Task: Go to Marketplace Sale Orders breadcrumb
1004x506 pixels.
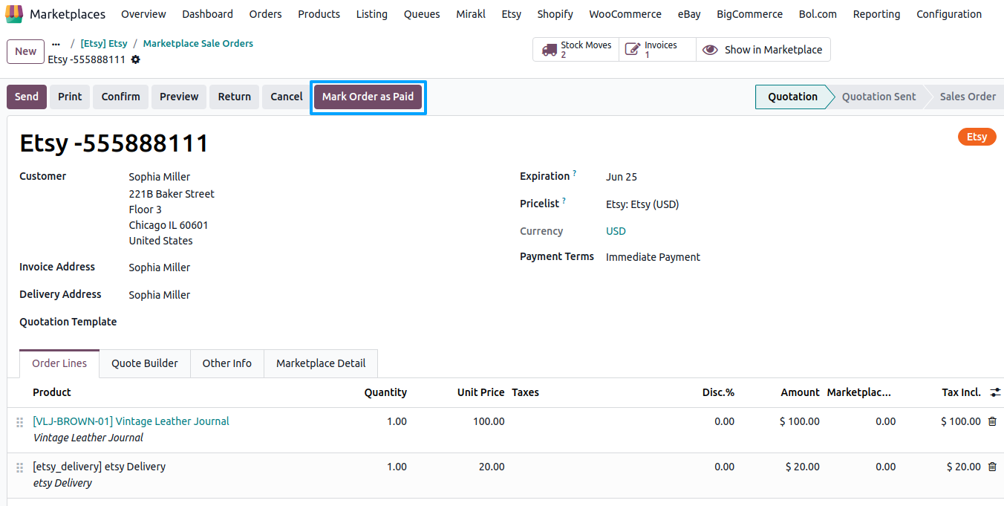Action: click(x=198, y=44)
